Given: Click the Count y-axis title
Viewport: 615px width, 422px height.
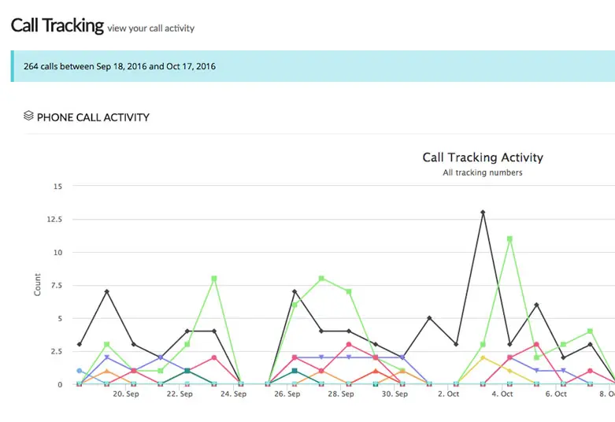Looking at the screenshot, I should (38, 285).
